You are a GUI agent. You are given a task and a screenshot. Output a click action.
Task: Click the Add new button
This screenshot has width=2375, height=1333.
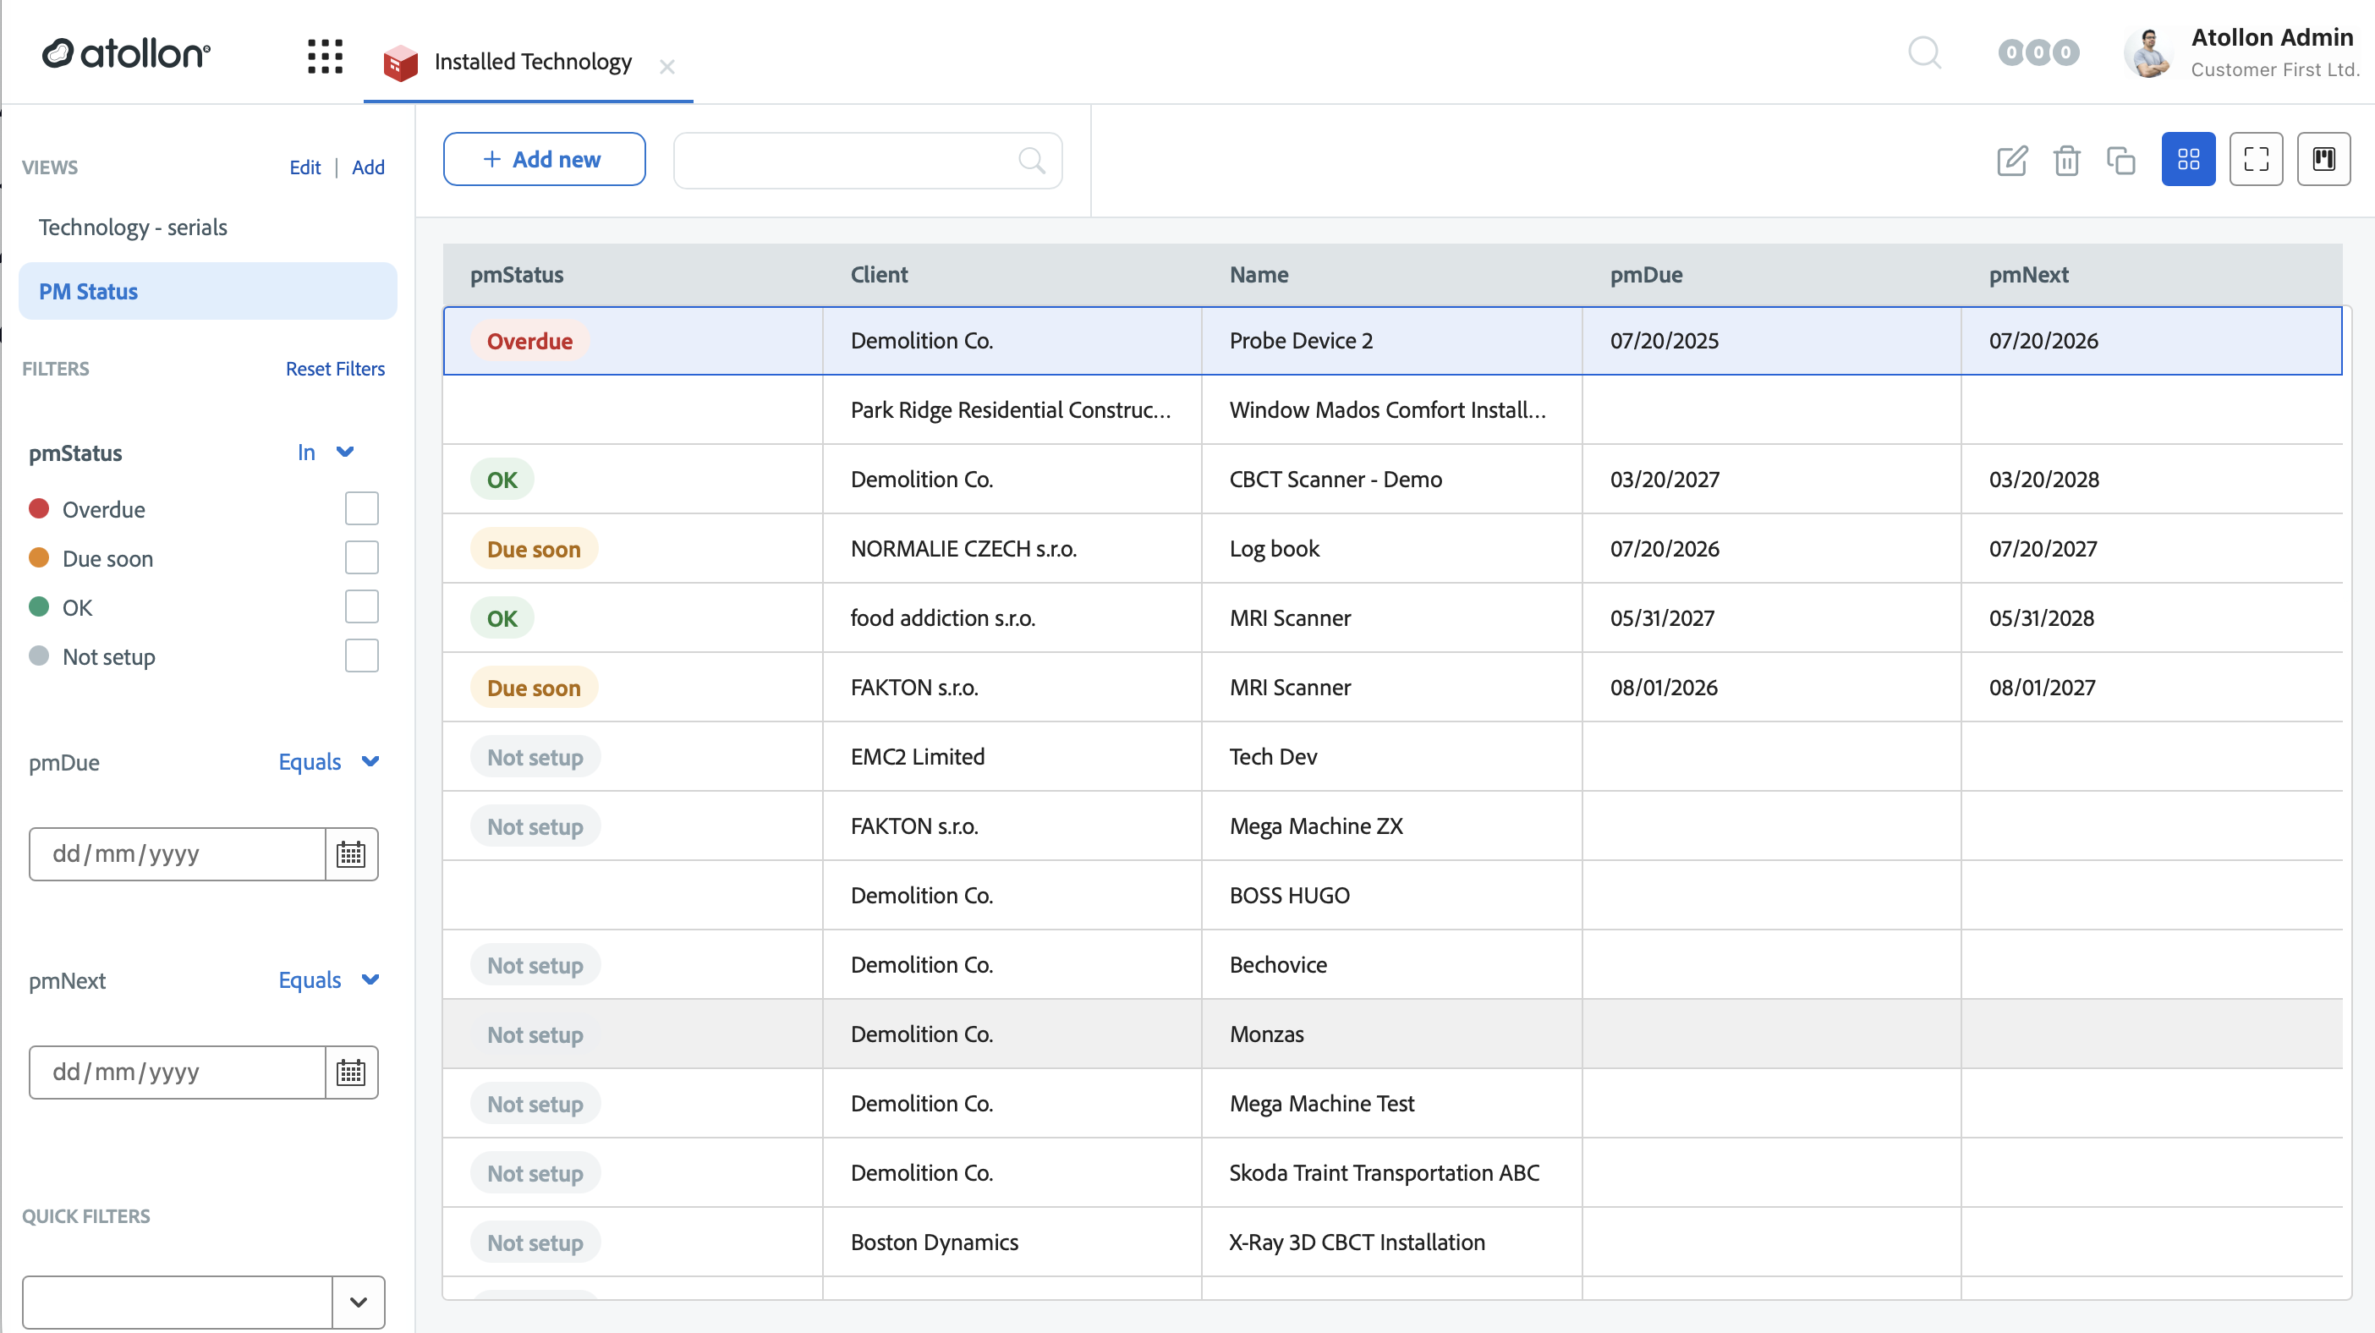[544, 160]
